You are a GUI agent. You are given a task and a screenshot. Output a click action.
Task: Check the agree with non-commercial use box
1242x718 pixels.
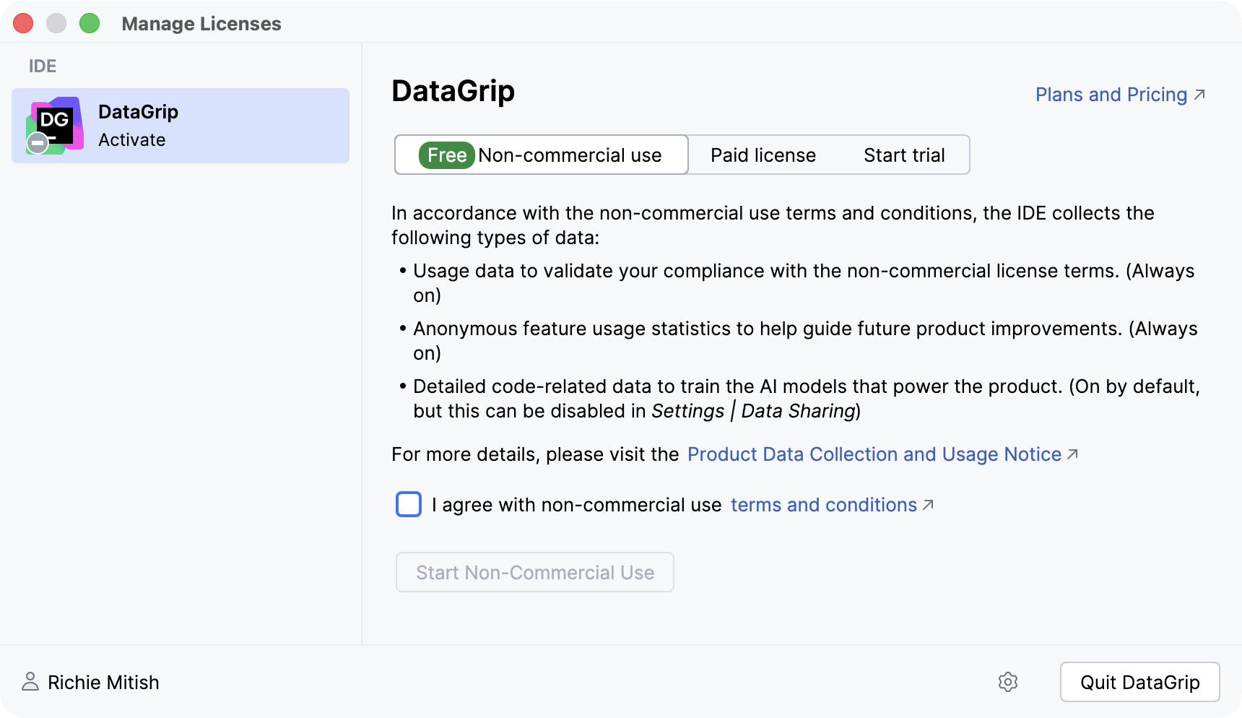pyautogui.click(x=409, y=504)
